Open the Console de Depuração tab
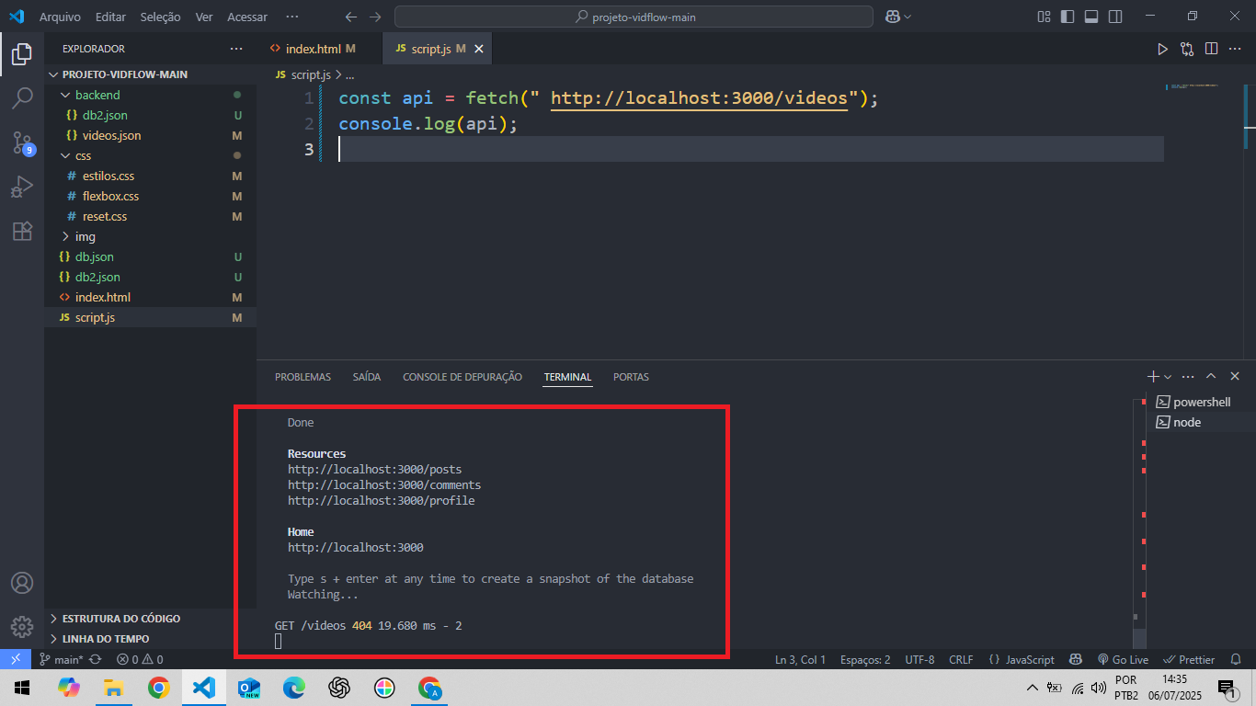This screenshot has width=1256, height=706. [462, 377]
